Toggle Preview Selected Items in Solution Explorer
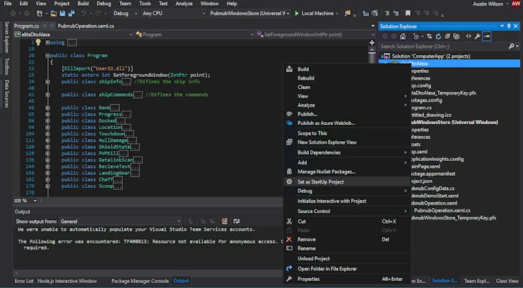Image resolution: width=523 pixels, height=288 pixels. pyautogui.click(x=487, y=36)
